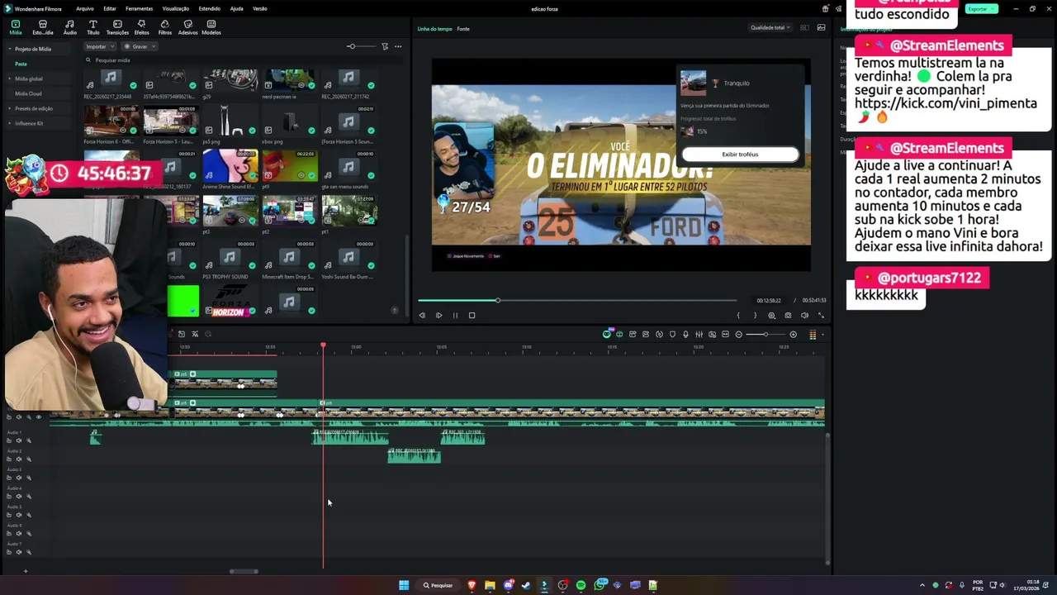Select the Anime Shine Sound Effect thumbnail
This screenshot has width=1057, height=595.
point(230,166)
